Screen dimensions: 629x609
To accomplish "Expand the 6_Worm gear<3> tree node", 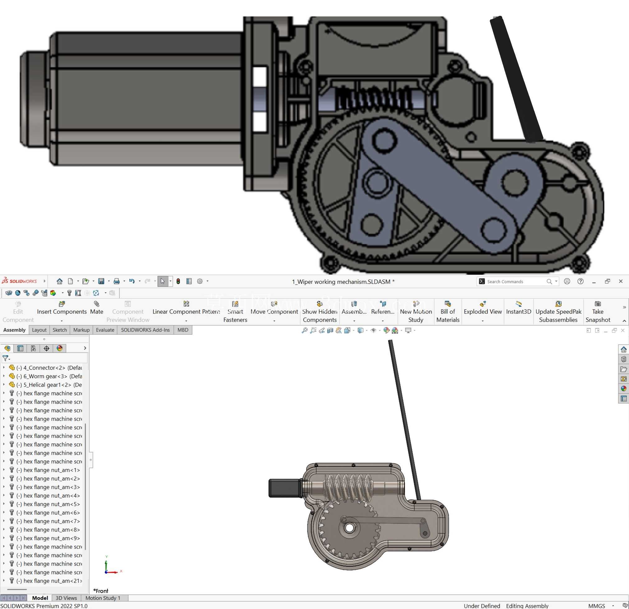I will click(x=4, y=376).
